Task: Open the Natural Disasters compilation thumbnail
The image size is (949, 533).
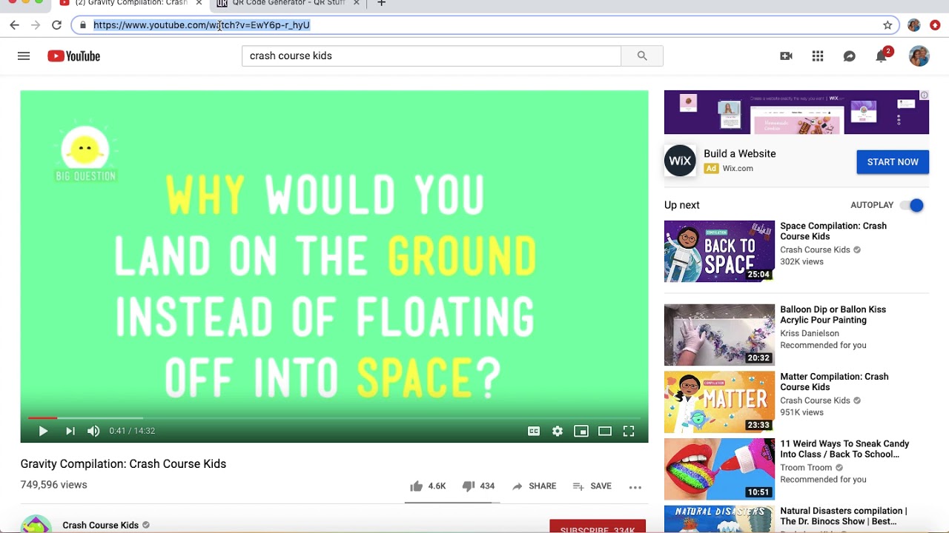Action: click(719, 519)
